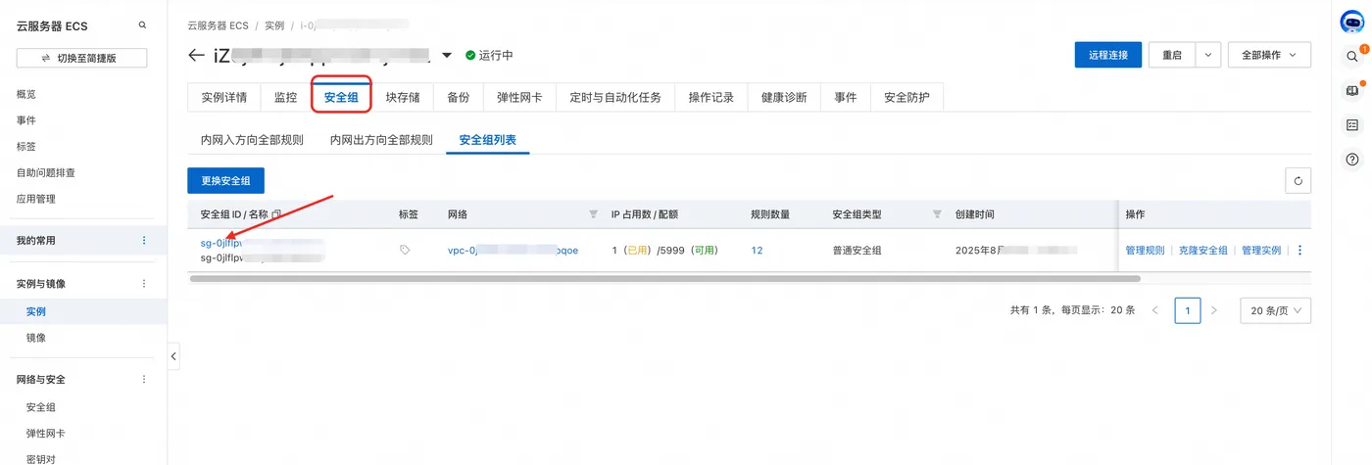Open 事件 in the left sidebar
Viewport: 1372px width, 465px height.
26,120
